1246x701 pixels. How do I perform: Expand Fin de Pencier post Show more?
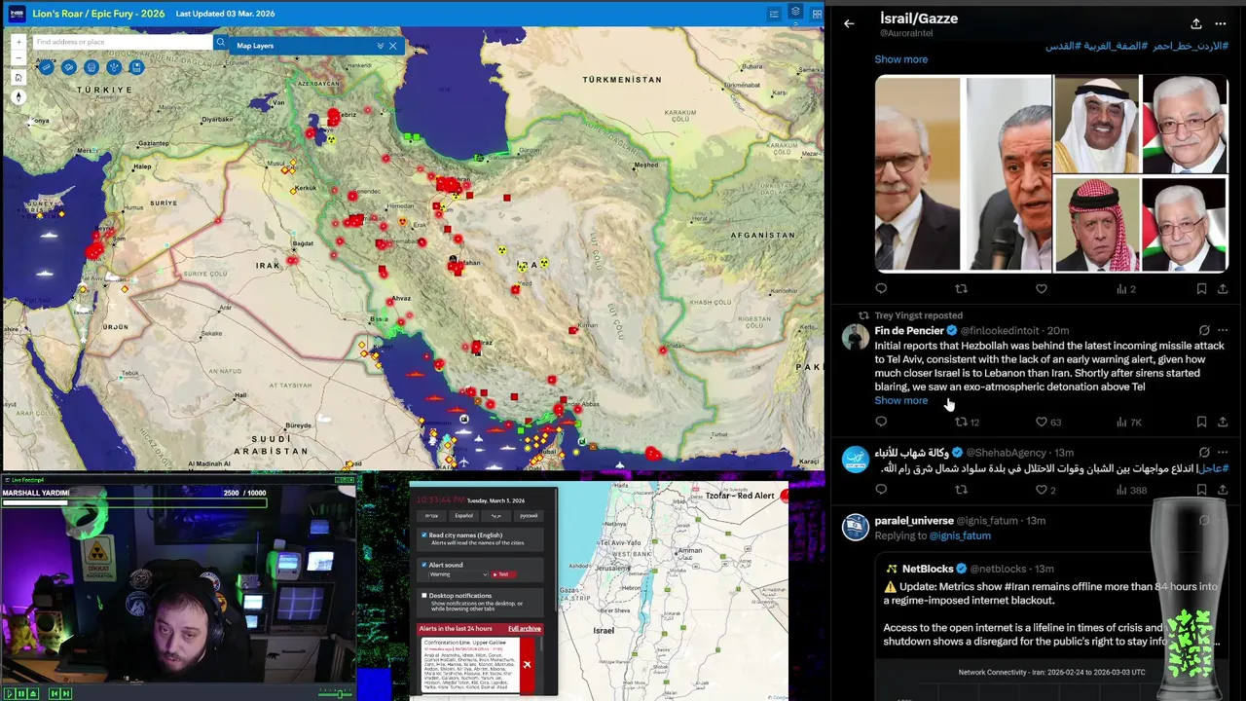pyautogui.click(x=900, y=401)
